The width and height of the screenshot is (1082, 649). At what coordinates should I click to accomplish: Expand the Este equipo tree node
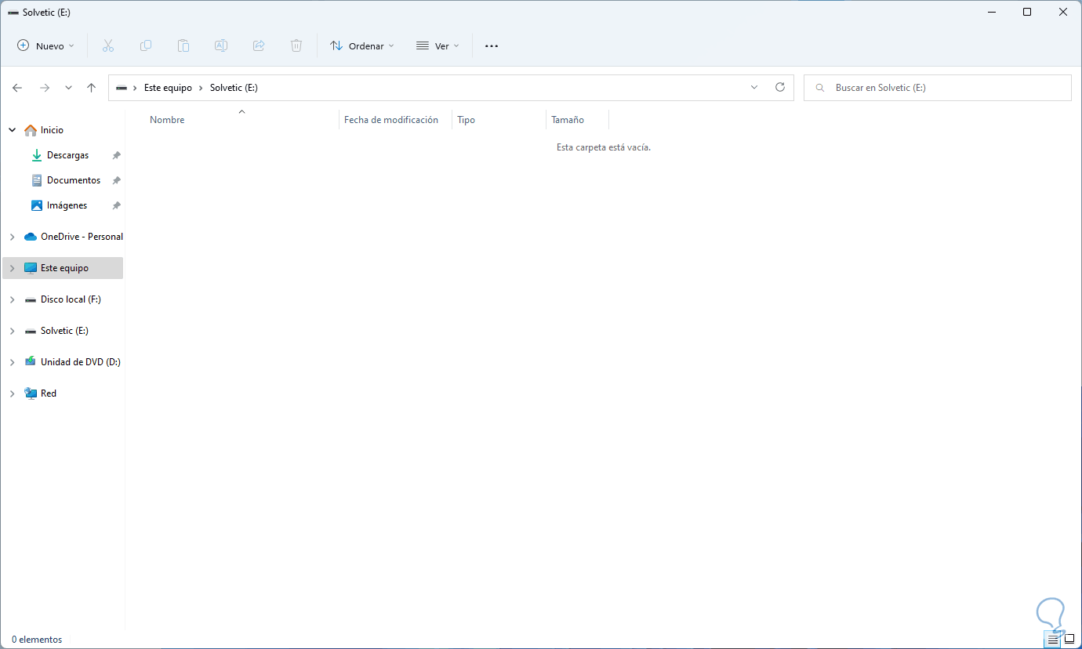pos(12,268)
